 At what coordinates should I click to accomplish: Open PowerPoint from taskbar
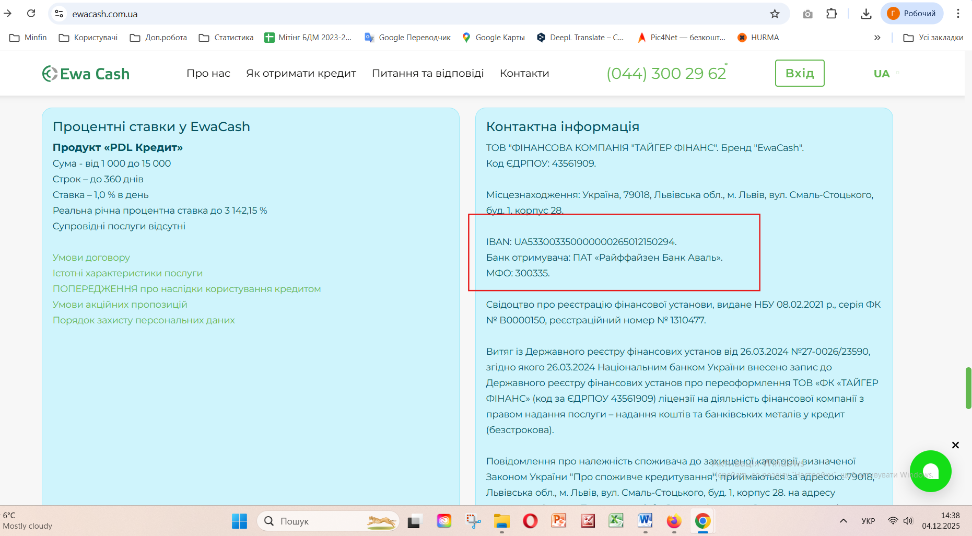click(x=559, y=521)
